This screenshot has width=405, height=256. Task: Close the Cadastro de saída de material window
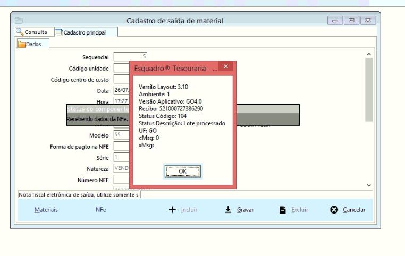click(368, 20)
